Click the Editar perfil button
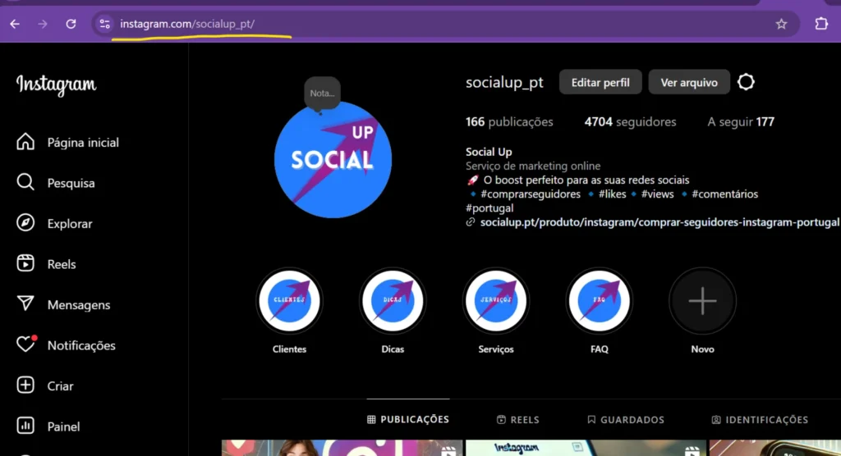Viewport: 841px width, 456px height. [x=600, y=82]
